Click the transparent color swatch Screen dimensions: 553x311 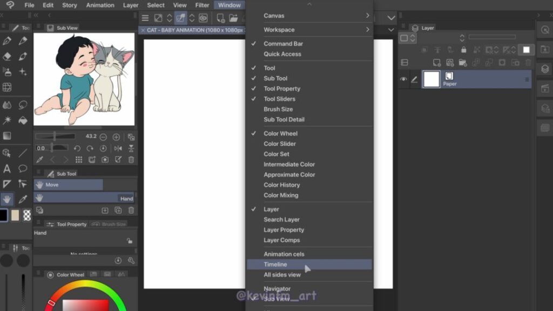click(x=27, y=215)
